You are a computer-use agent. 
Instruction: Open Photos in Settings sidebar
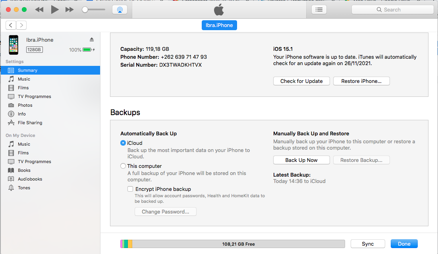click(25, 105)
